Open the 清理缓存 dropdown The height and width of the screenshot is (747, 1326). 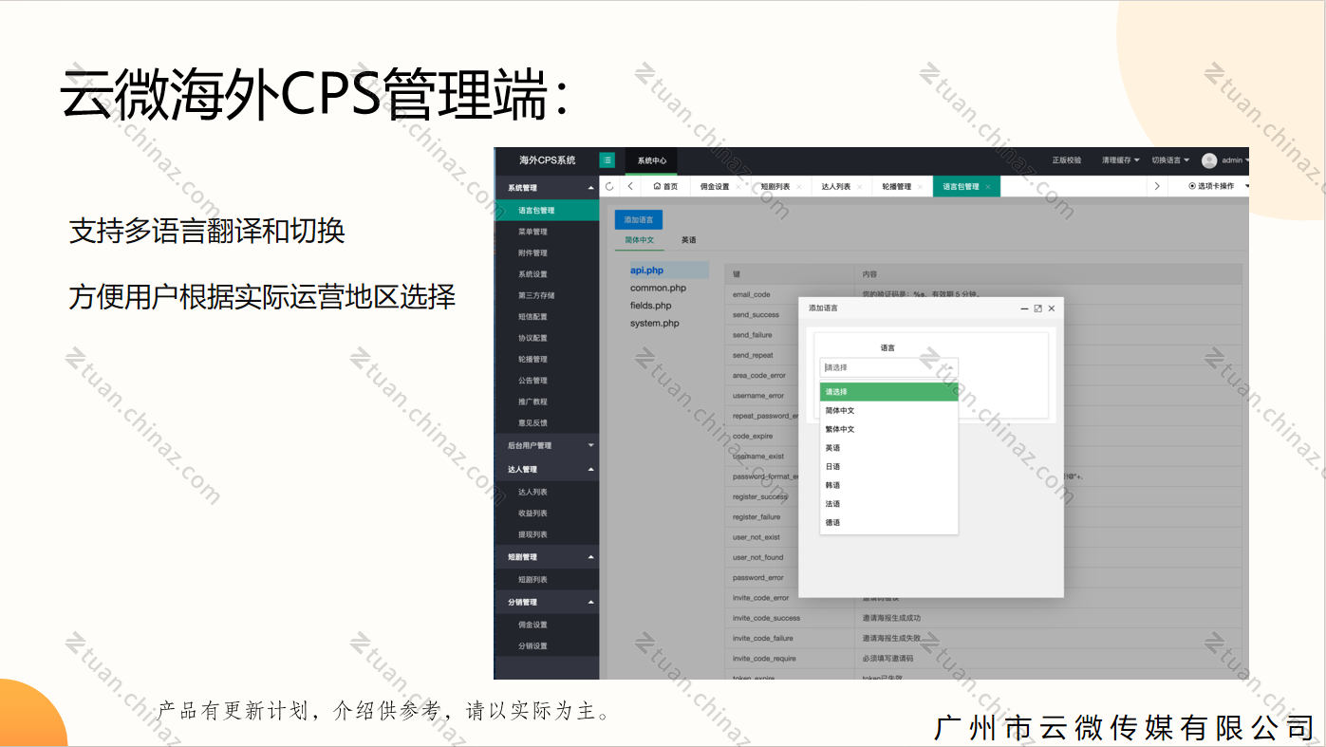[x=1121, y=160]
